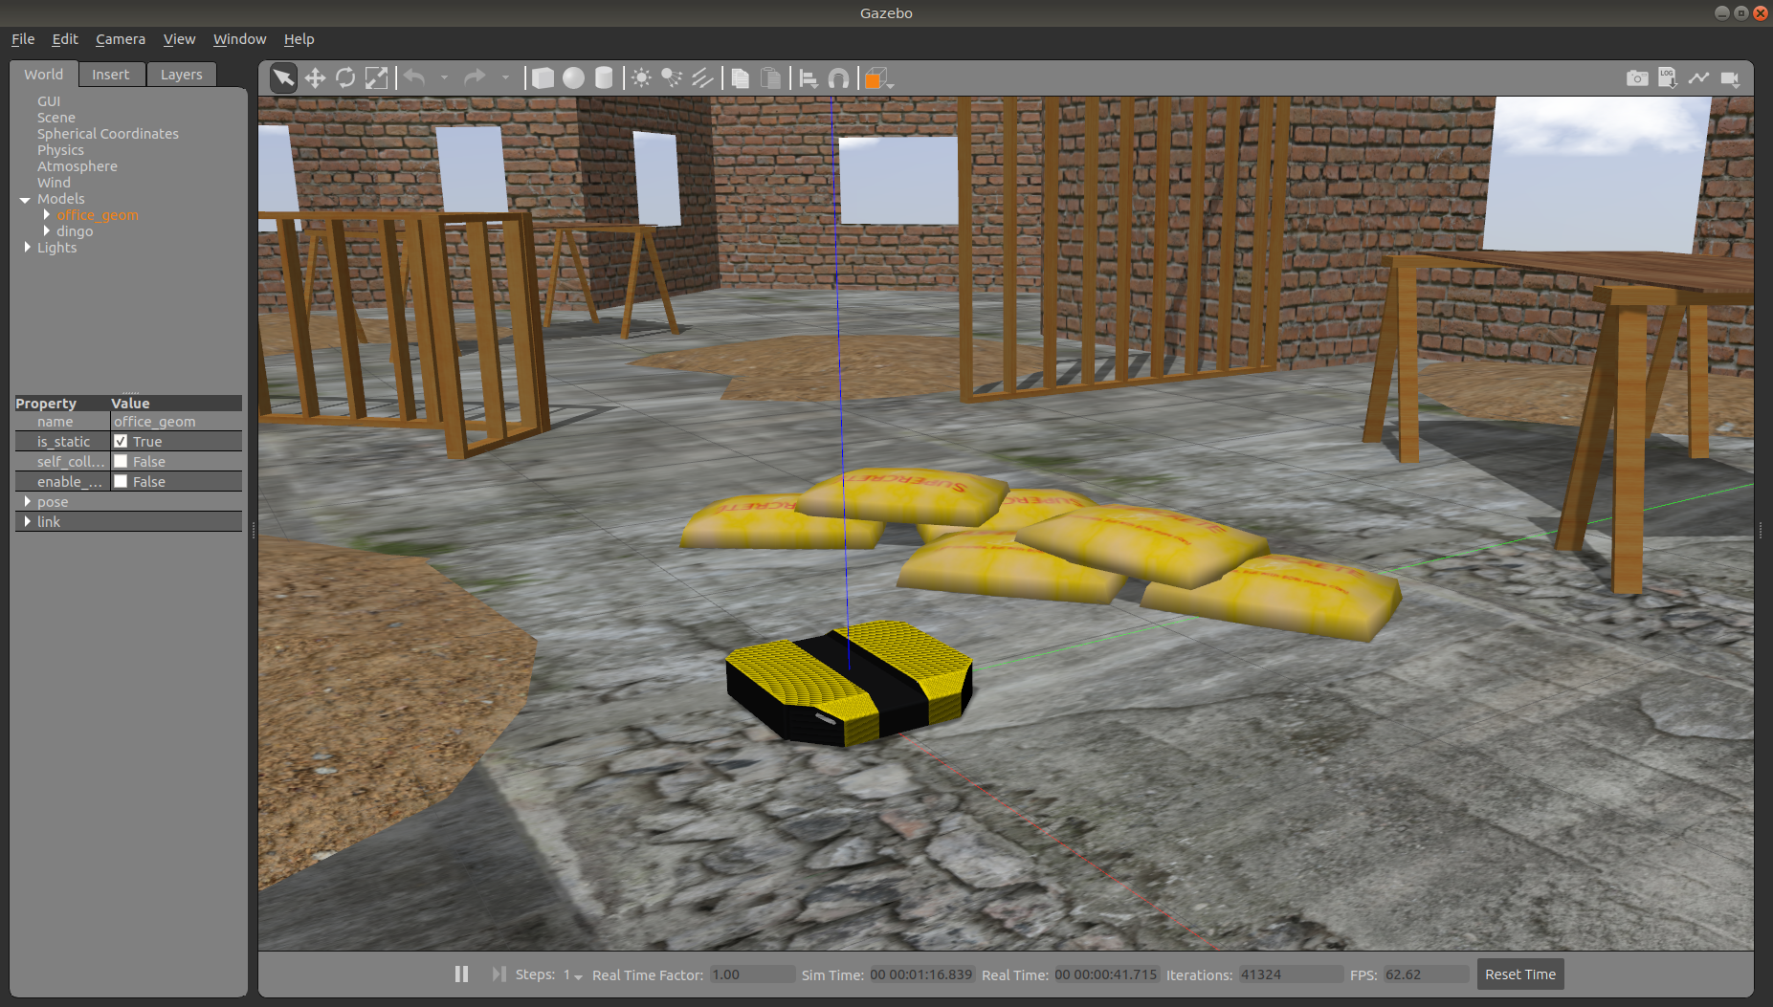This screenshot has height=1007, width=1773.
Task: Switch to the Insert tab
Action: tap(110, 75)
